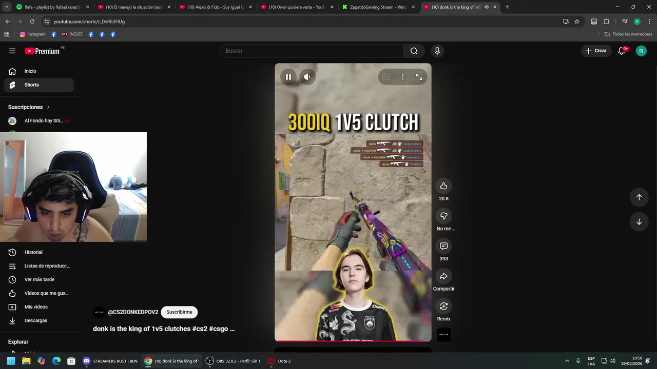Subscribe with the Suscribirme button
Screen dimensions: 657x369
[x=179, y=312]
